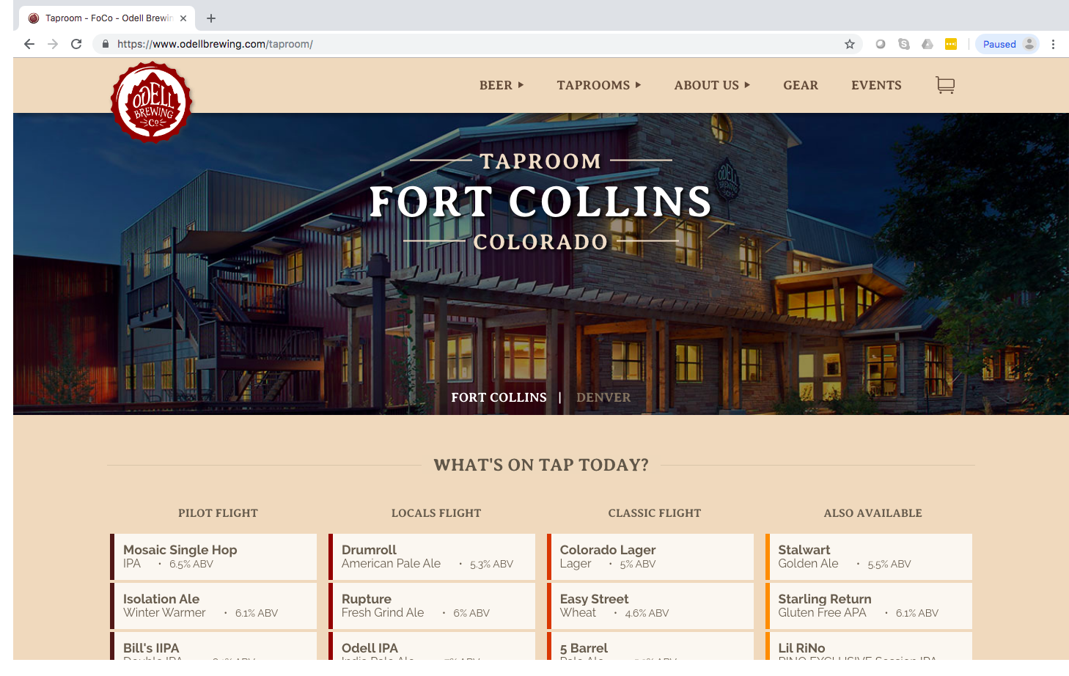
Task: Click the yellow extension icon
Action: (951, 44)
